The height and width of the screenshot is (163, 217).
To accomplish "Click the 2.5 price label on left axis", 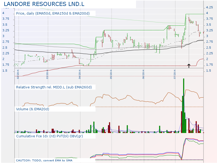I will (5, 48).
